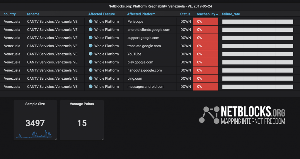Click the failure rate bar for messages.android.com
The width and height of the screenshot is (300, 159).
(258, 87)
